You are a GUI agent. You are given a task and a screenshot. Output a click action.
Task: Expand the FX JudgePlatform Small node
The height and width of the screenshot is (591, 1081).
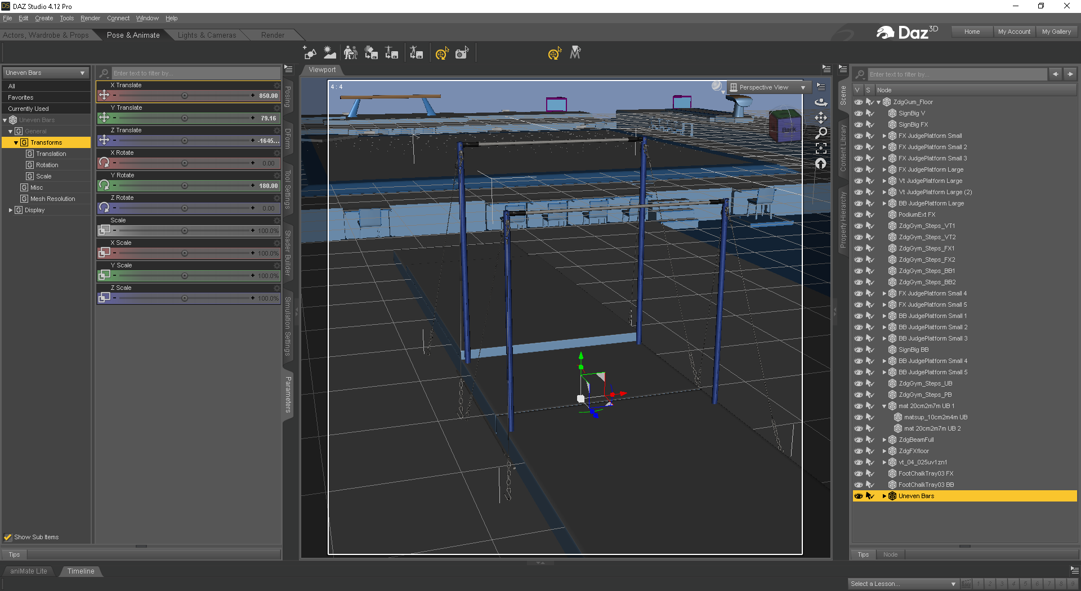click(885, 136)
